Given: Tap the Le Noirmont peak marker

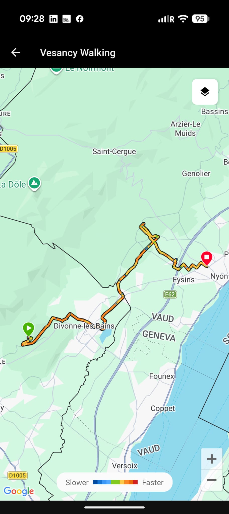Looking at the screenshot, I should click(x=56, y=70).
